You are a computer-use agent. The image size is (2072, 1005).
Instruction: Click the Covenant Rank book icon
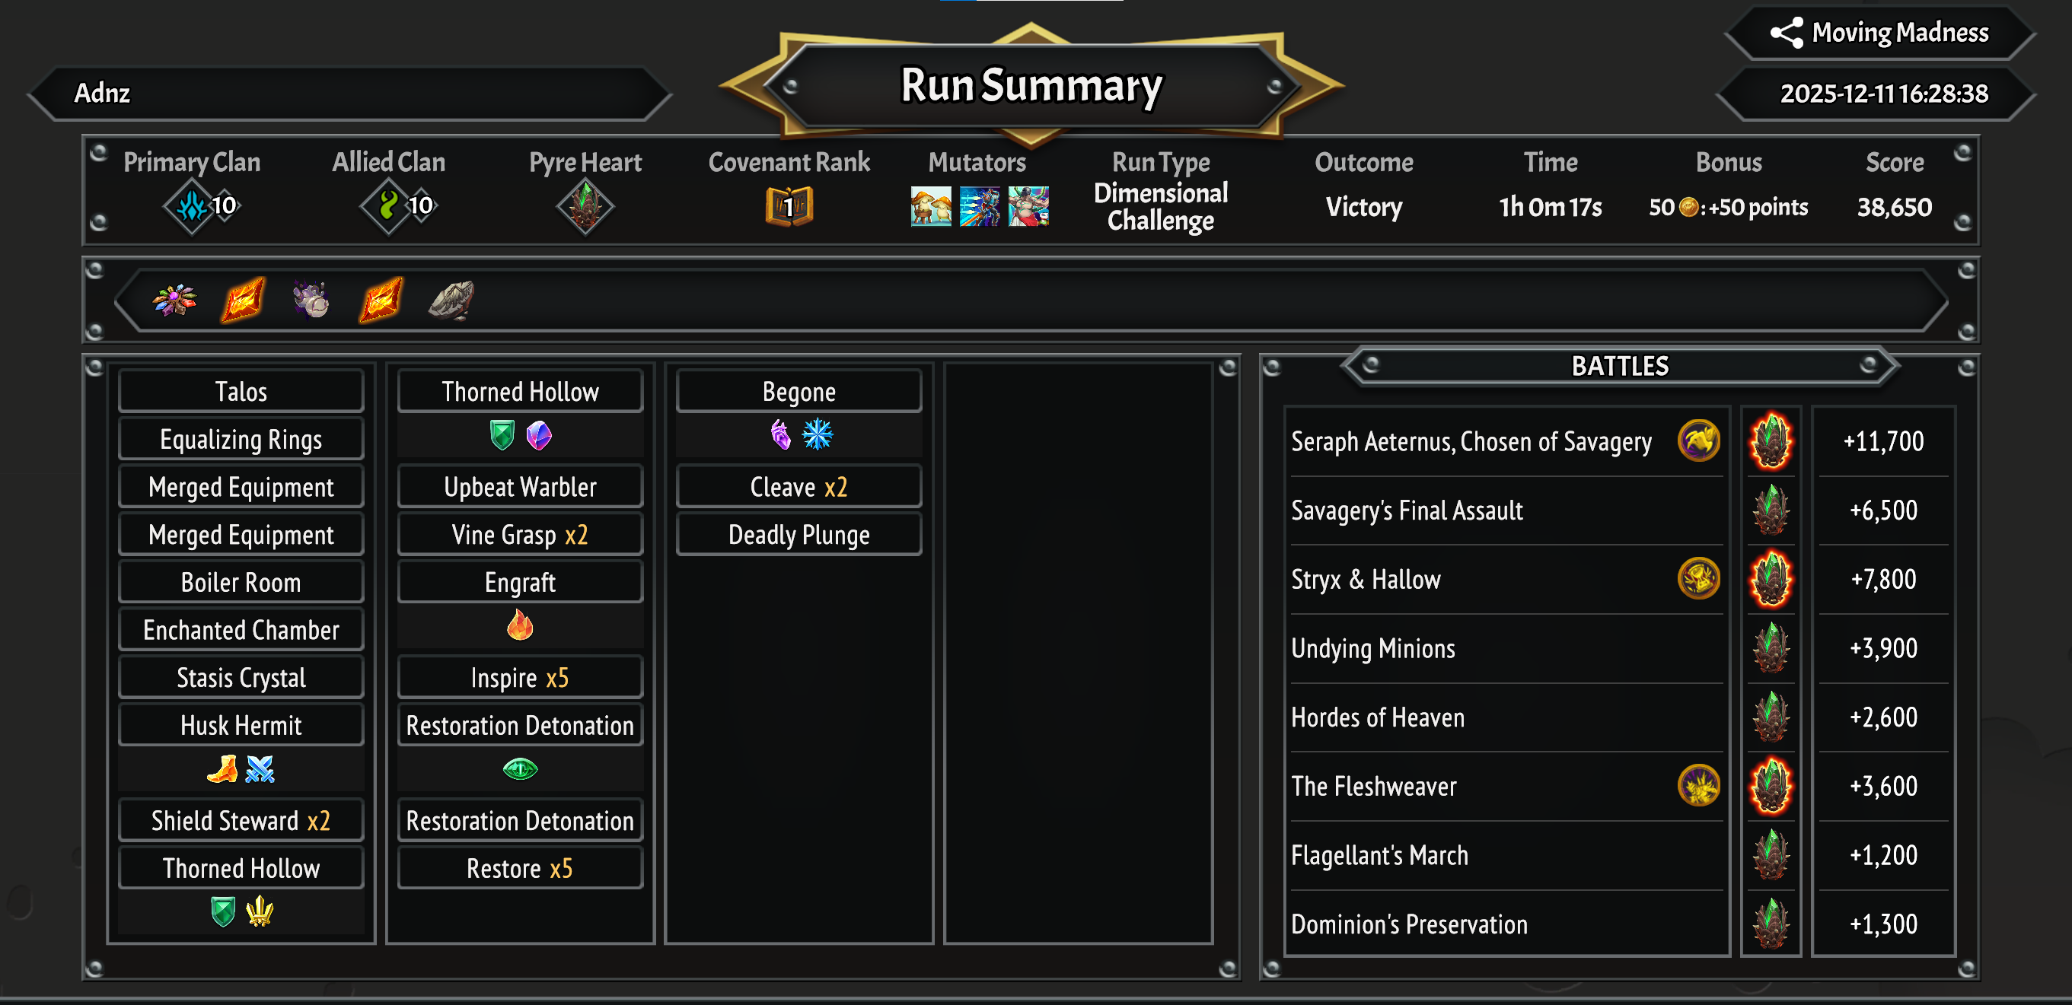(789, 207)
